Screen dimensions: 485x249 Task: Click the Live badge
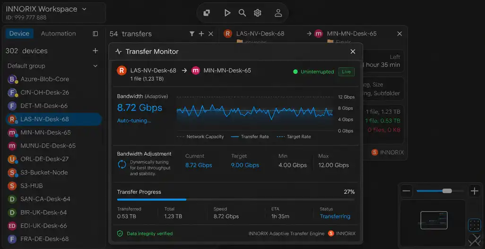tap(346, 71)
